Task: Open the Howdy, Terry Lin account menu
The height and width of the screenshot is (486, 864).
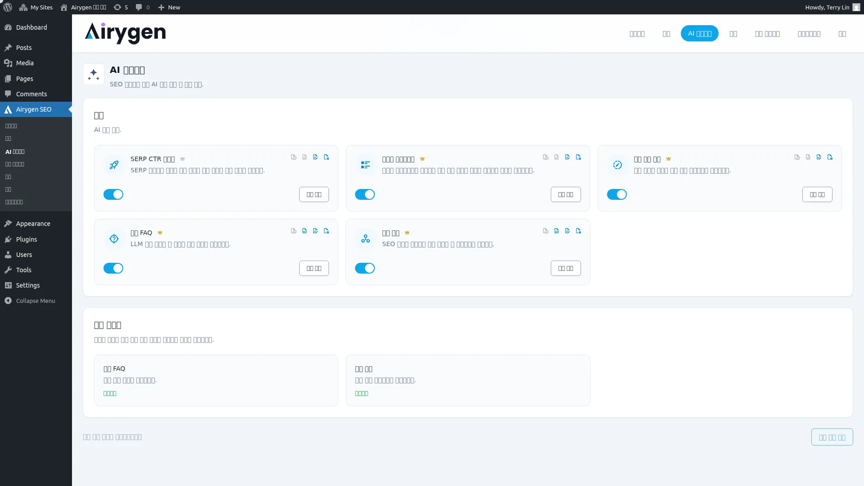Action: tap(832, 7)
